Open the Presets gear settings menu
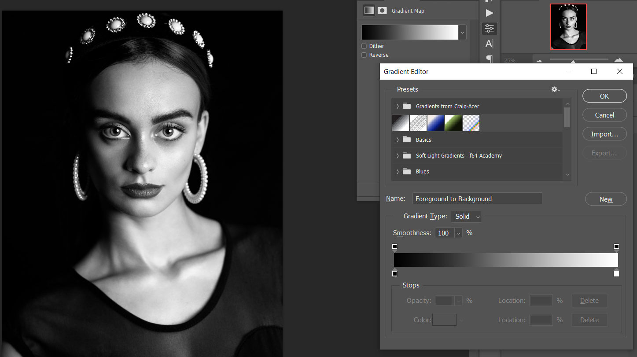The height and width of the screenshot is (357, 637). (x=555, y=89)
